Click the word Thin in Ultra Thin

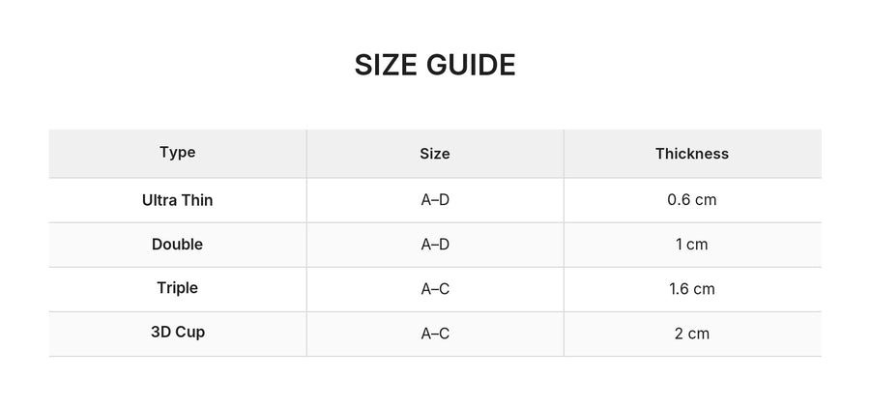[x=197, y=200]
